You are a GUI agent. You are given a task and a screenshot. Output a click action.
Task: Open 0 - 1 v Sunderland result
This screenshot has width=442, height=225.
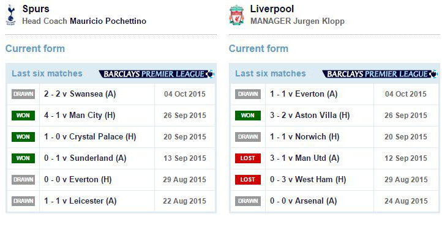[x=85, y=158]
